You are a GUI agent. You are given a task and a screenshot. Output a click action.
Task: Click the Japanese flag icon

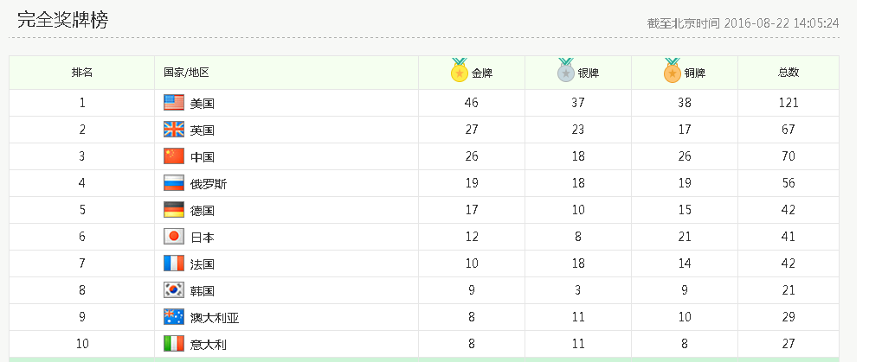(x=174, y=237)
